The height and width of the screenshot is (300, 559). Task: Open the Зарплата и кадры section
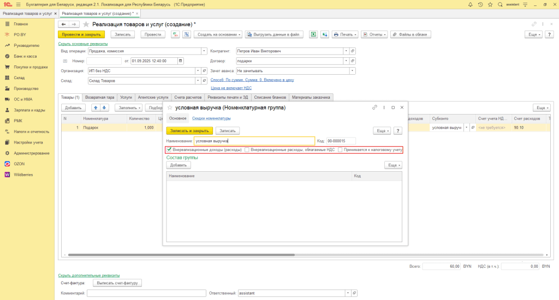tap(29, 110)
